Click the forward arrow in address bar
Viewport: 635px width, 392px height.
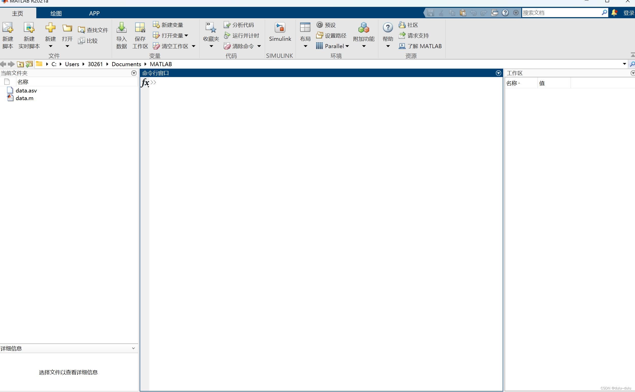11,64
